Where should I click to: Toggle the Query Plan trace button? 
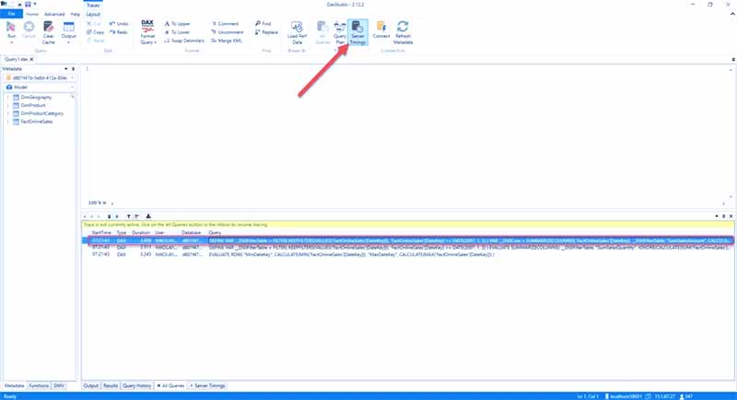[x=340, y=32]
